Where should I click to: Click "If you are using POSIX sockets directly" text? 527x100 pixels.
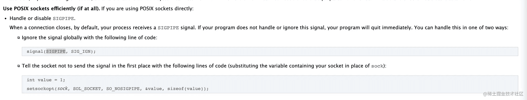tap(147, 8)
